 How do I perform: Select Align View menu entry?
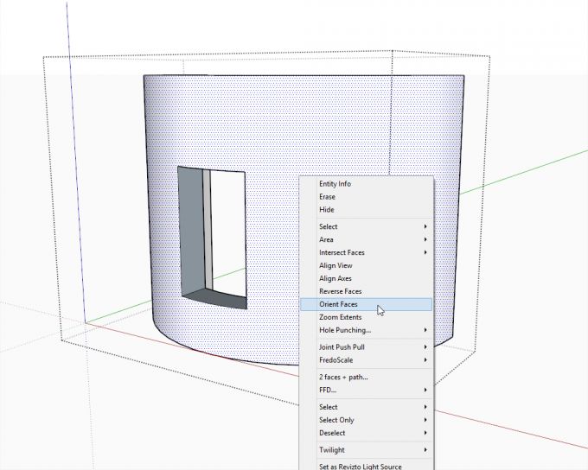336,265
